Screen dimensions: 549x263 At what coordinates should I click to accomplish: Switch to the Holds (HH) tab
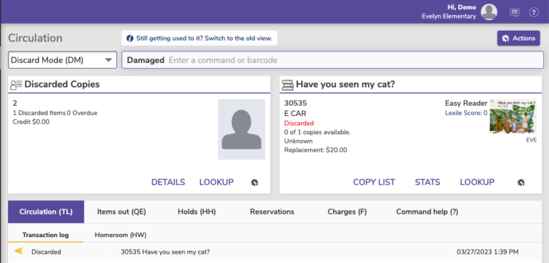point(197,212)
